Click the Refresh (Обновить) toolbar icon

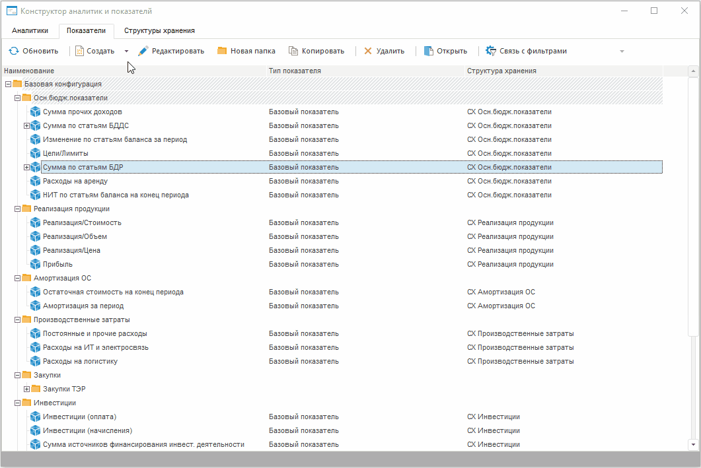coord(13,51)
